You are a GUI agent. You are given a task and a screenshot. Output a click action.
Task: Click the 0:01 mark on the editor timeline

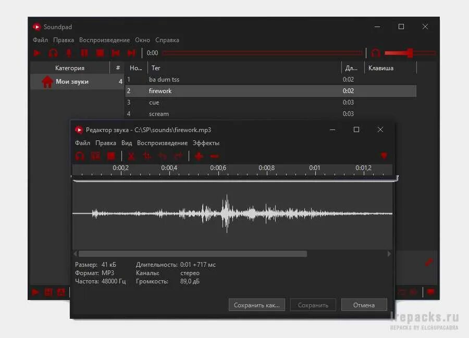click(x=315, y=168)
